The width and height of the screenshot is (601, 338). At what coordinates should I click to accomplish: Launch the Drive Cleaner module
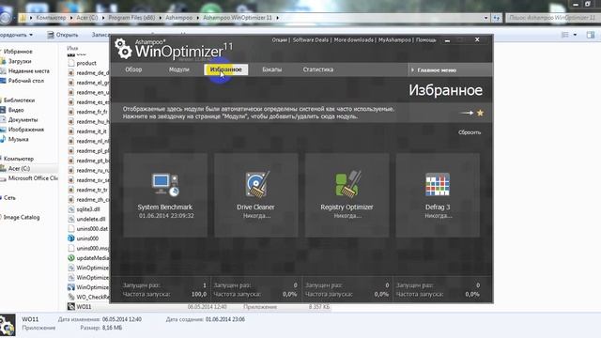pos(255,195)
